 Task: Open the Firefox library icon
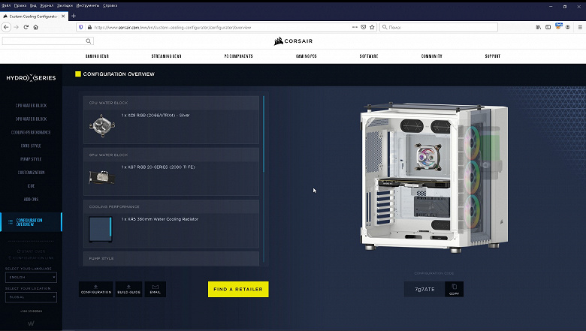[539, 27]
